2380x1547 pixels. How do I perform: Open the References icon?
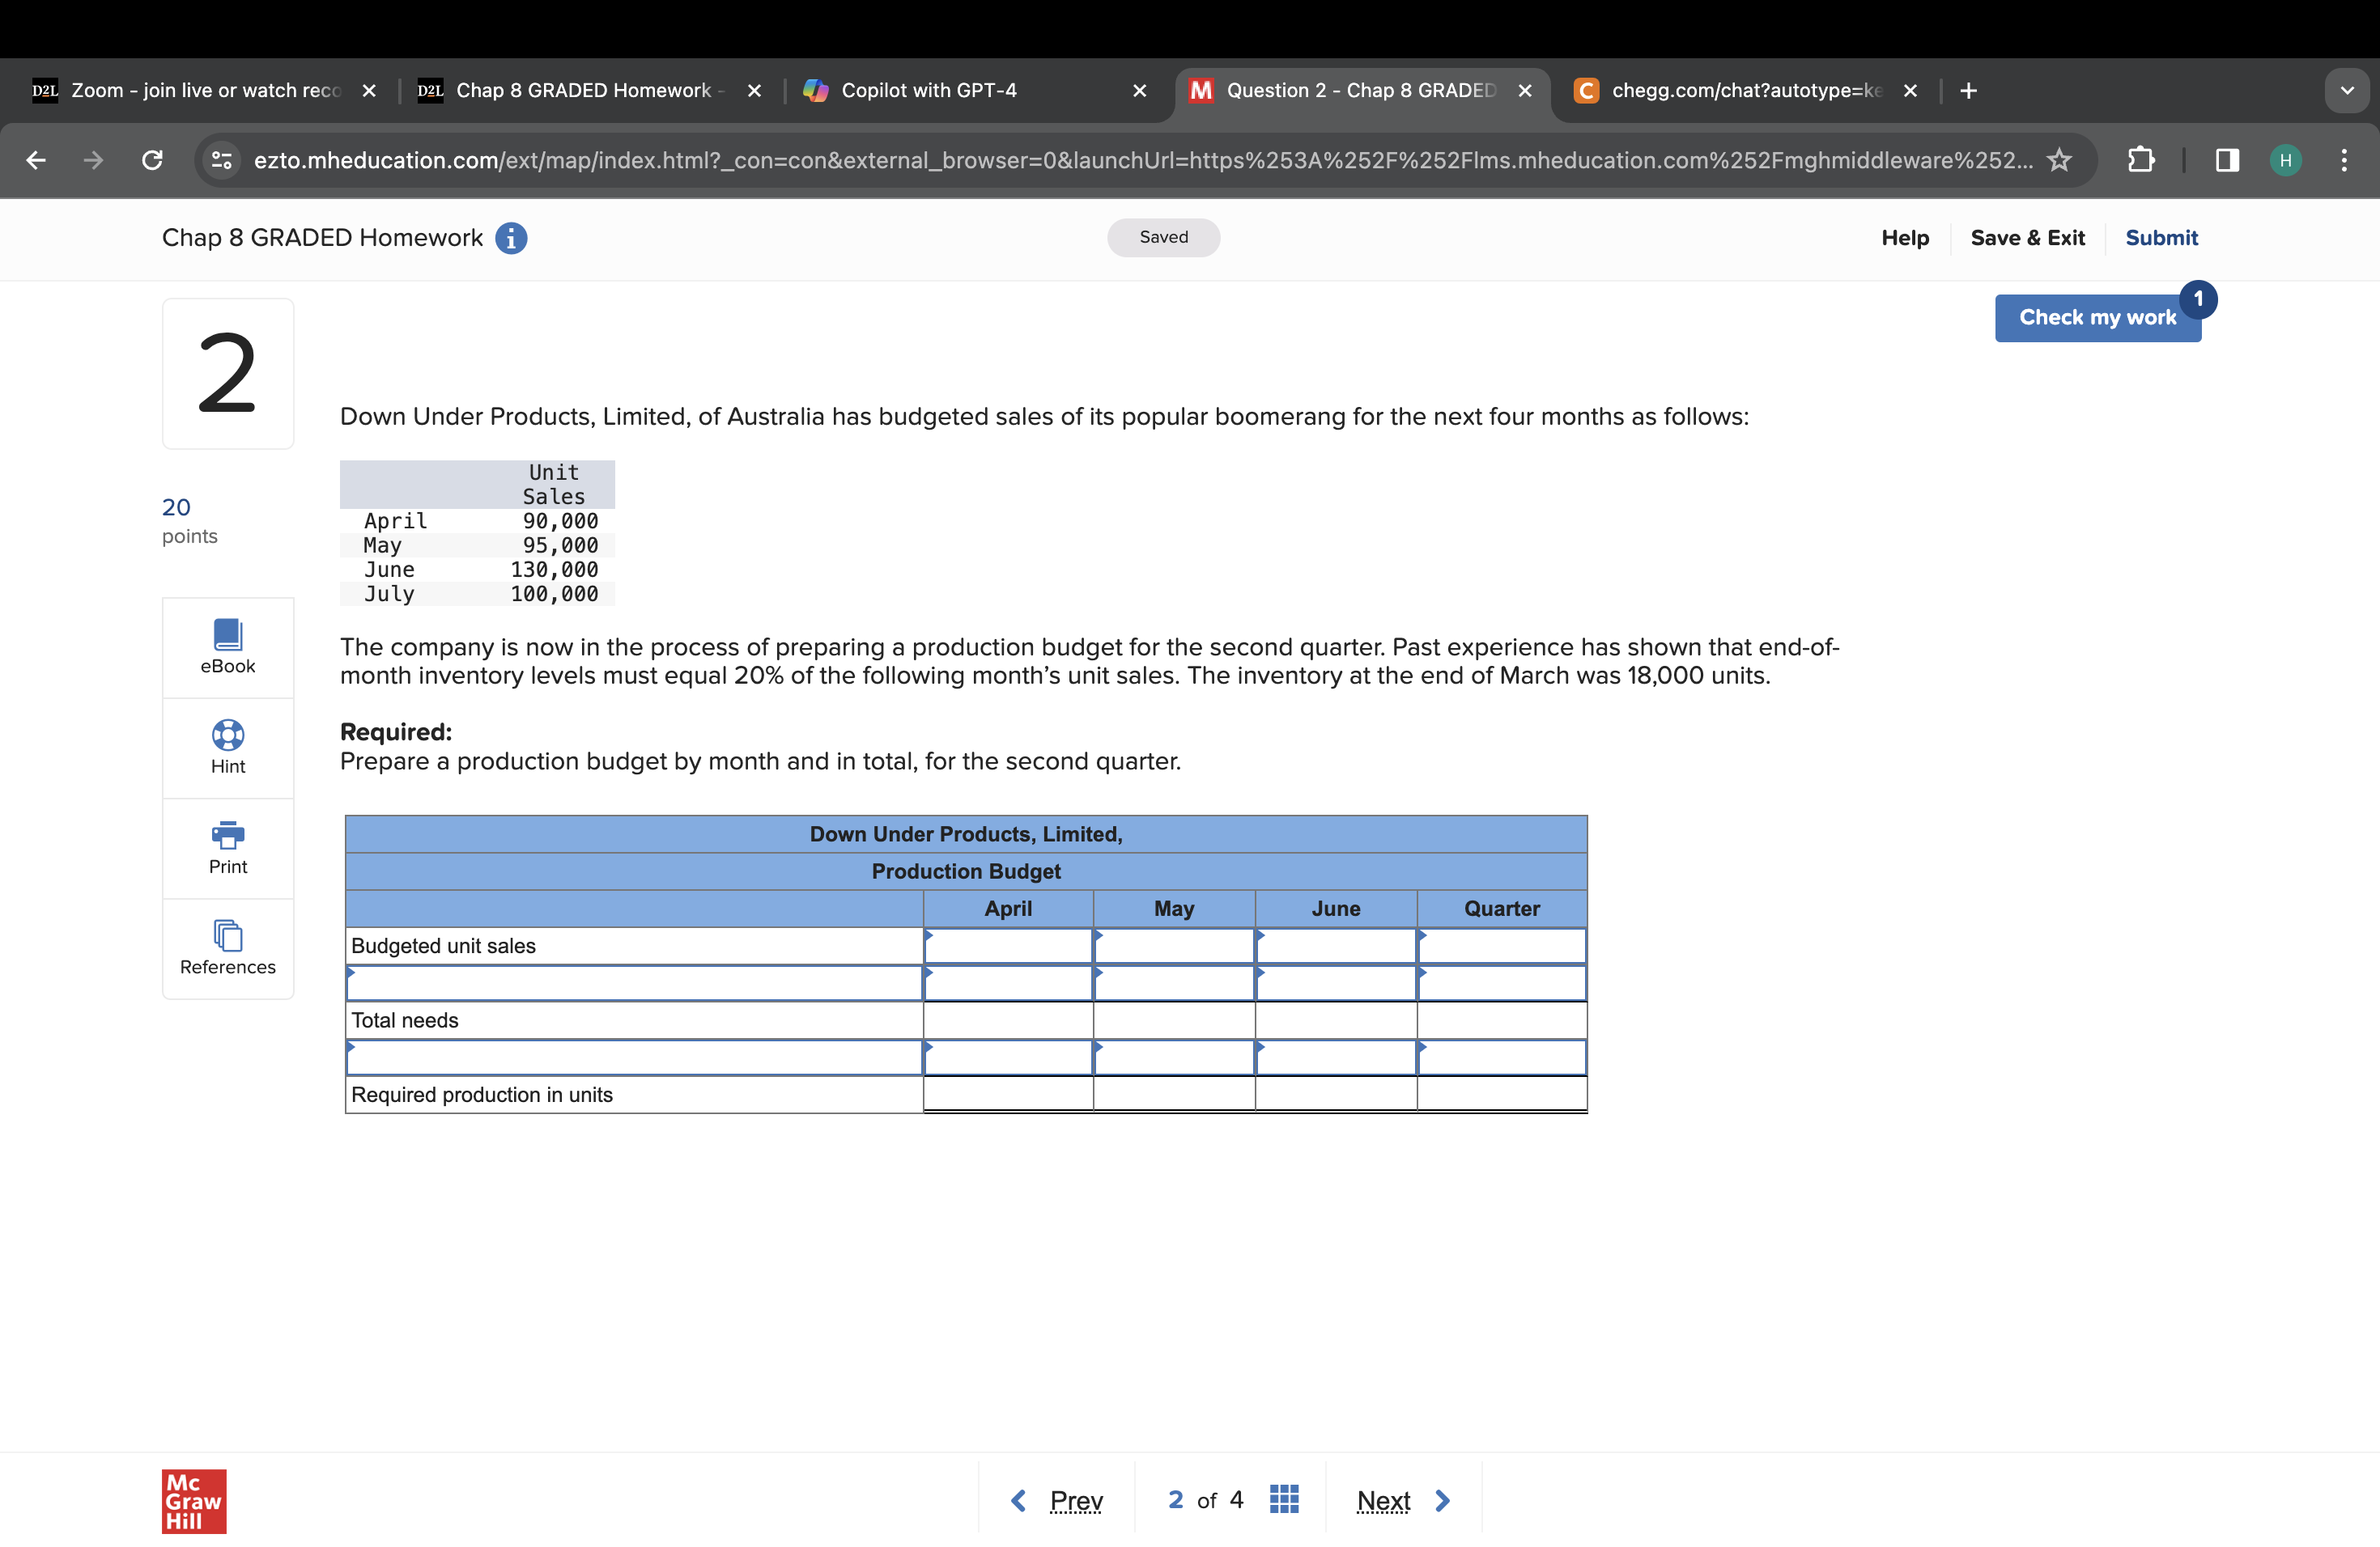pyautogui.click(x=228, y=935)
